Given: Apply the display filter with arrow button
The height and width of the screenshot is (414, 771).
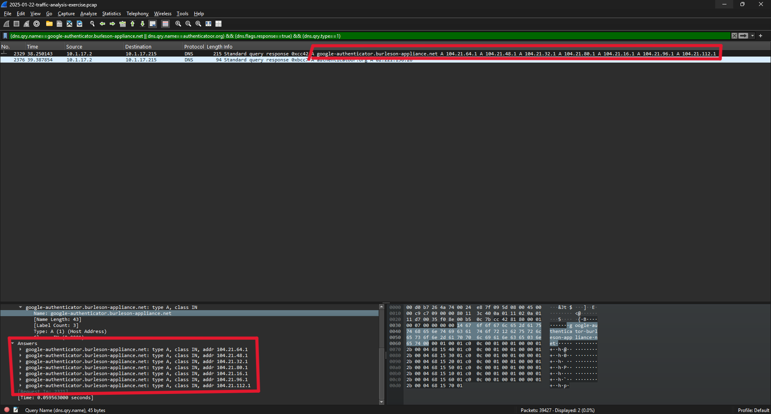Looking at the screenshot, I should 743,36.
